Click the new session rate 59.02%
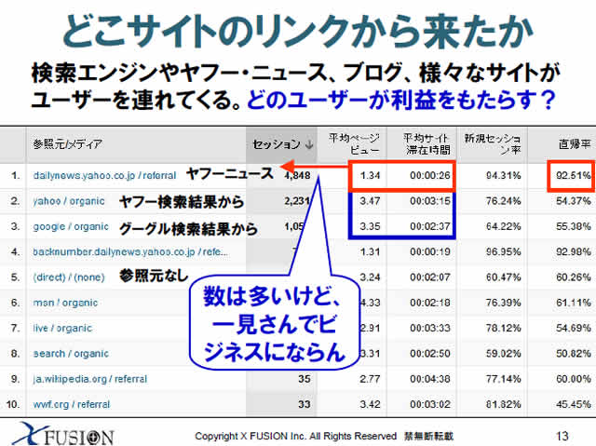596x446 pixels. click(x=503, y=354)
